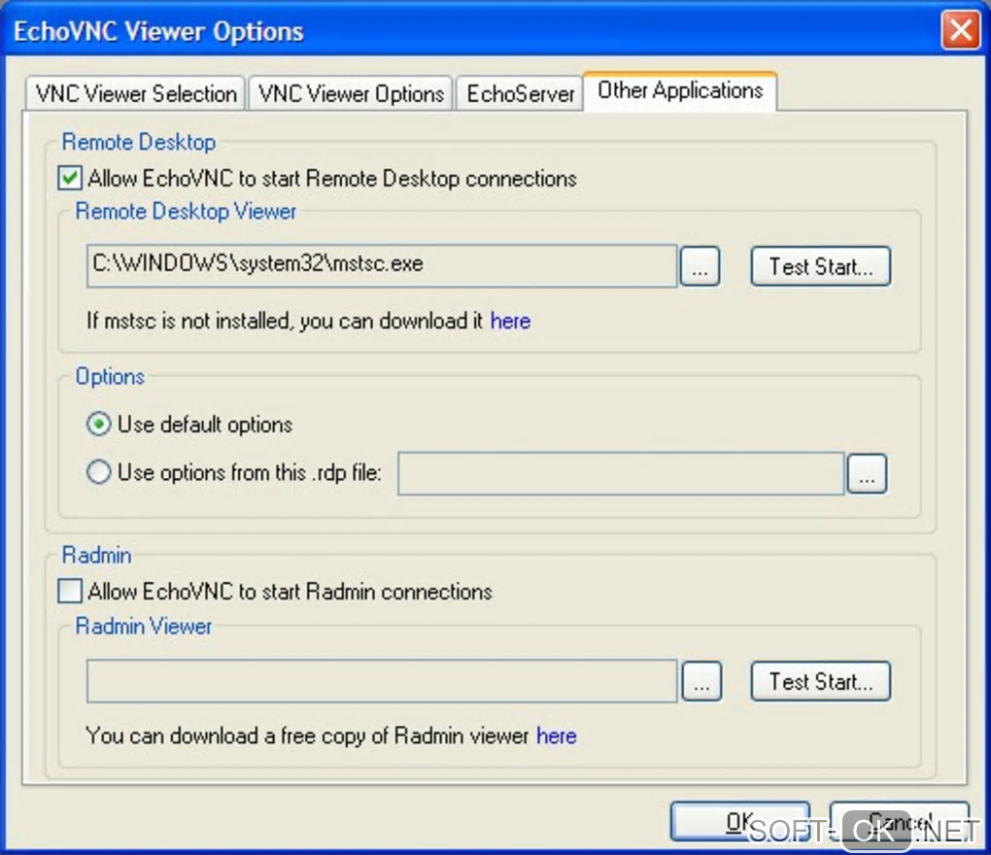Screen dimensions: 991x855
Task: Choose Use options from this .rdp file
Action: (98, 472)
